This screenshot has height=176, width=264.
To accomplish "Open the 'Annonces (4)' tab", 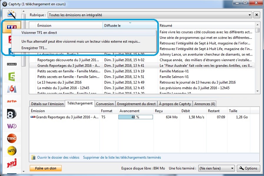I will pyautogui.click(x=204, y=104).
